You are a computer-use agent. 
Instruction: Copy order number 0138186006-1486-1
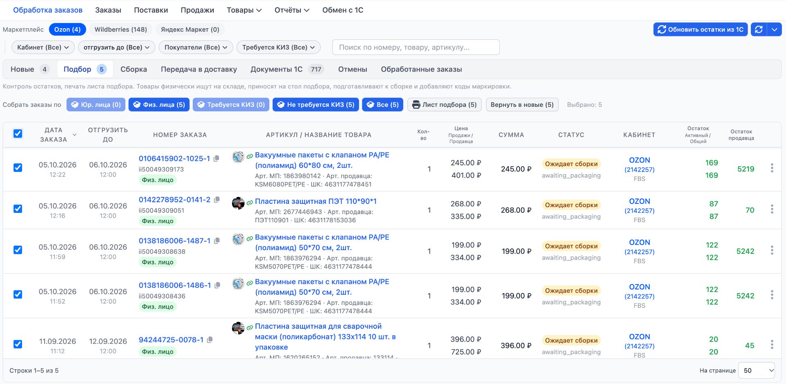pos(217,285)
